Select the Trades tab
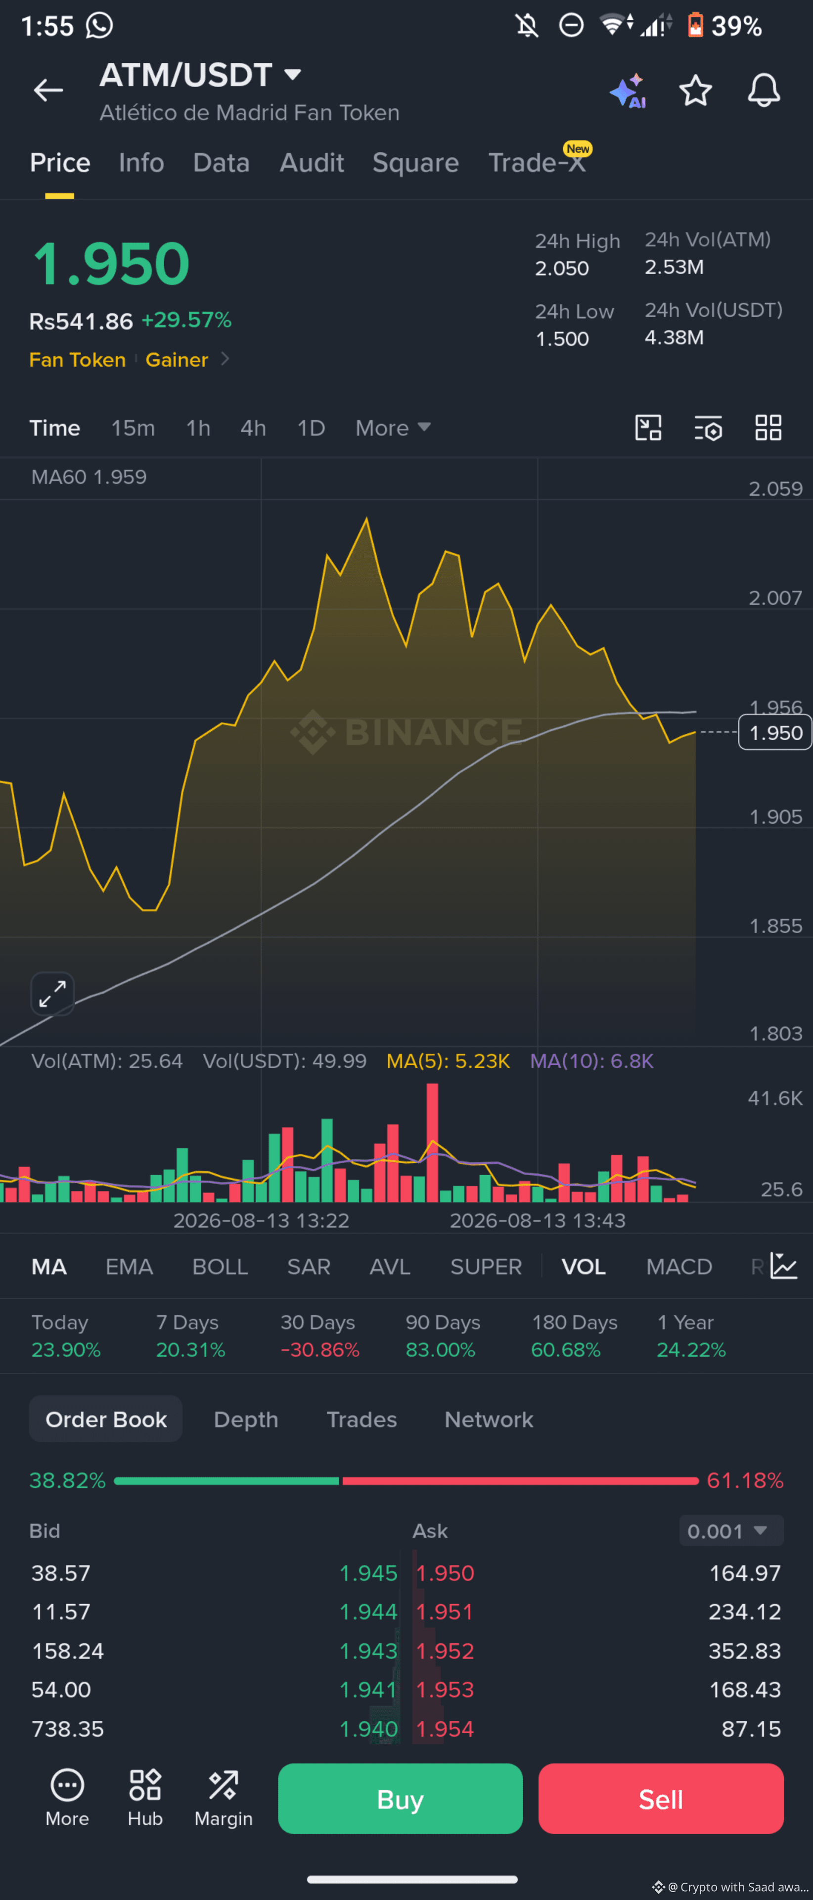The image size is (813, 1900). 362,1419
